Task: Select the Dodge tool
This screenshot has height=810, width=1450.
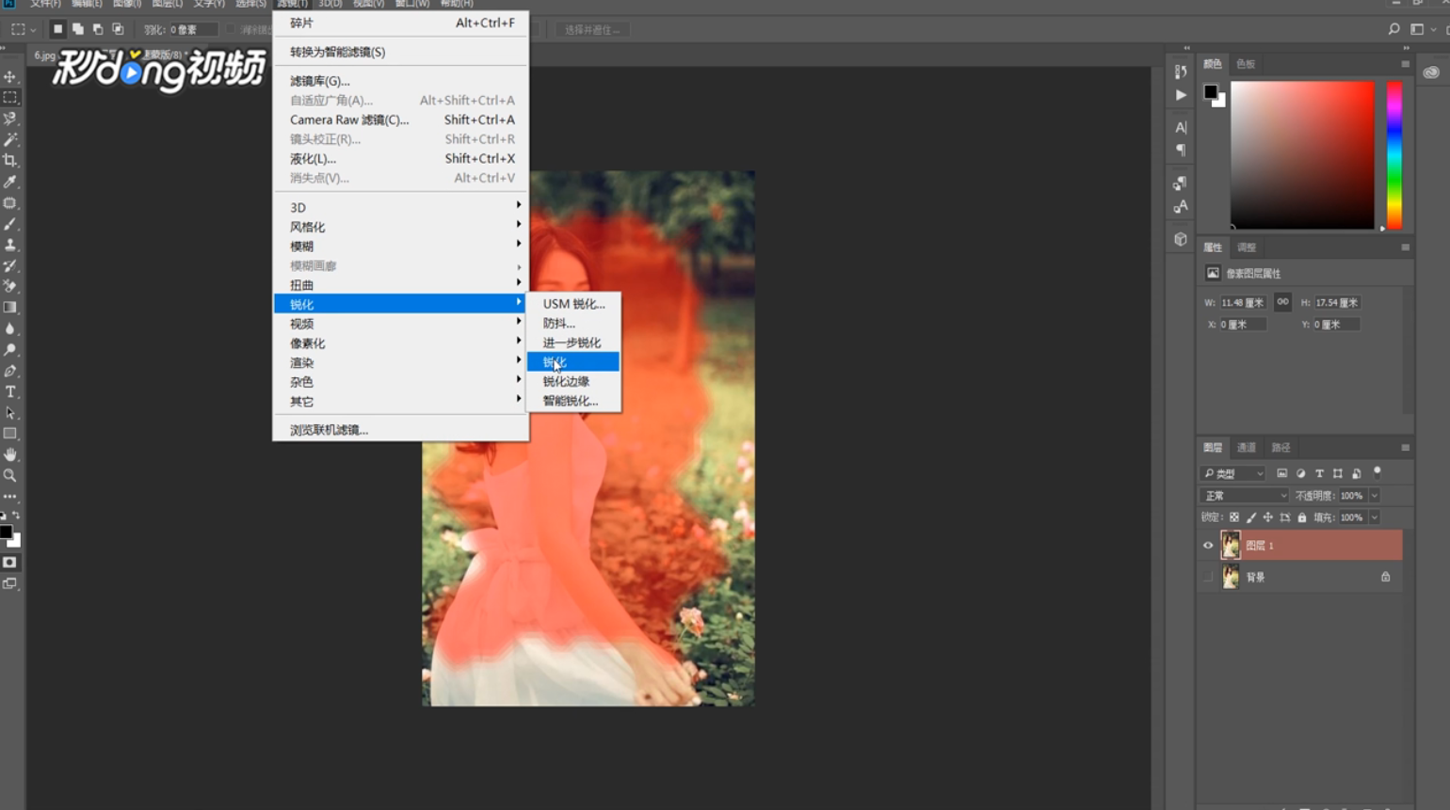Action: 10,350
